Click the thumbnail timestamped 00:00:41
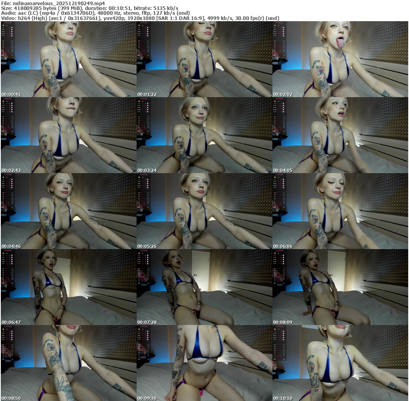The width and height of the screenshot is (409, 401). point(68,59)
